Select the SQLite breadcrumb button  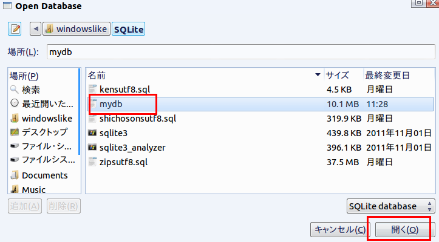pos(128,28)
